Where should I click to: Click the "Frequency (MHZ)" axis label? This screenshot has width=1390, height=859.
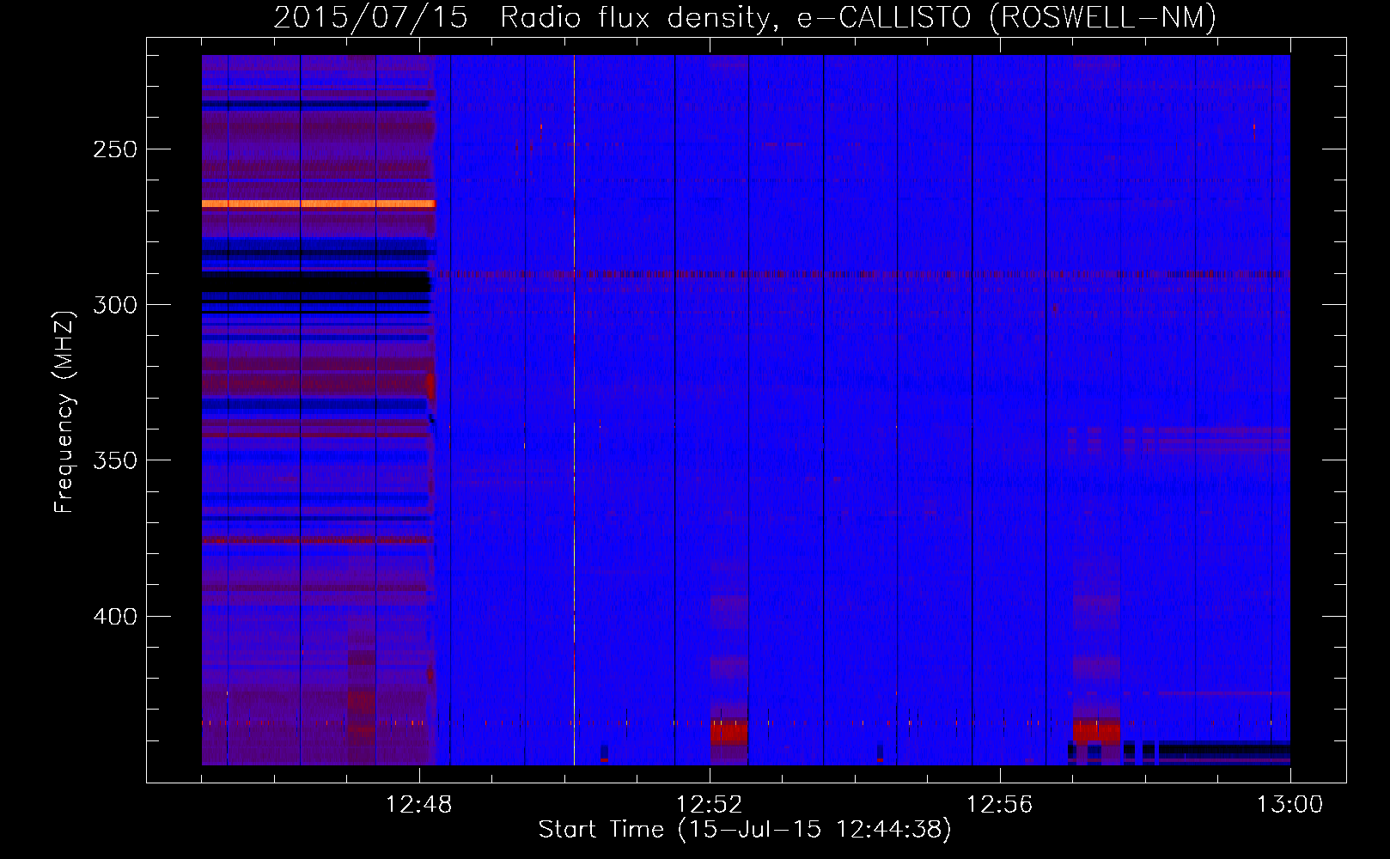pos(64,411)
